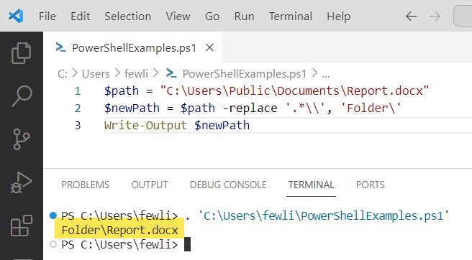Screen dimensions: 472x260
Task: Click the C: breadcrumb segment
Action: [63, 74]
